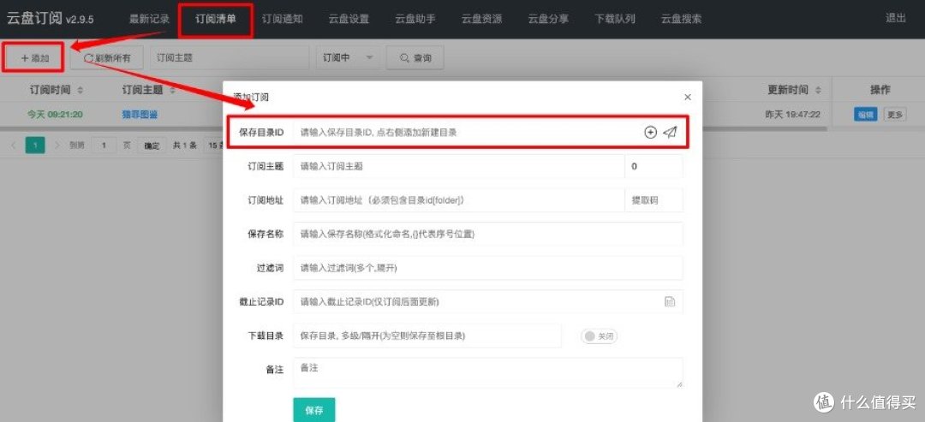This screenshot has height=422, width=925.
Task: Click the 今天 09:21:20 subscription time cell
Action: pos(55,115)
